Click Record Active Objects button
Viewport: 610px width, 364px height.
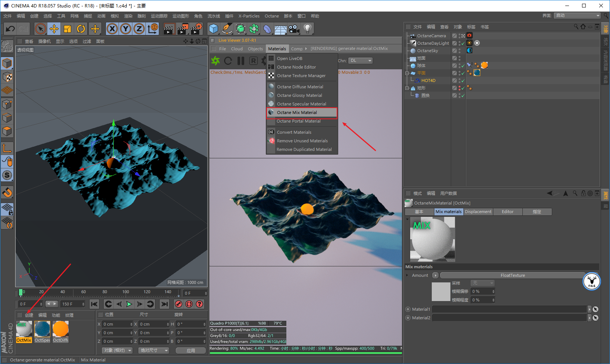click(179, 304)
